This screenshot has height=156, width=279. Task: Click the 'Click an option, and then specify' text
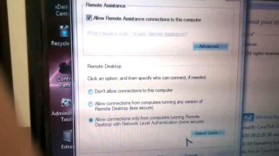point(146,78)
